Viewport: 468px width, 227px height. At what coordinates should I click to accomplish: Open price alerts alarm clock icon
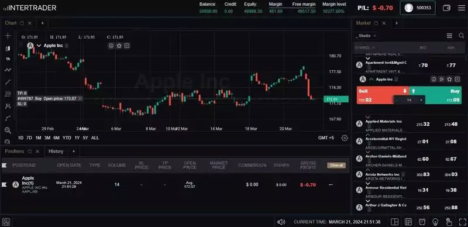click(422, 222)
